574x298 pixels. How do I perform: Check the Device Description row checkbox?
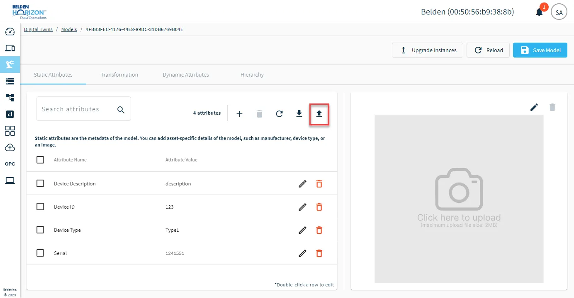(x=40, y=183)
